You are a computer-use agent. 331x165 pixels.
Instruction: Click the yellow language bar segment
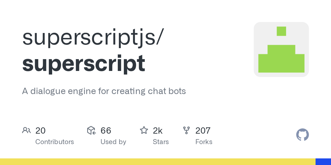(157, 162)
